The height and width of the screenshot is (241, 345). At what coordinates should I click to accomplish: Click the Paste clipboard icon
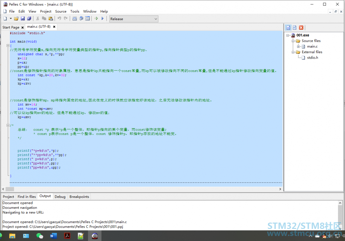coord(51,19)
